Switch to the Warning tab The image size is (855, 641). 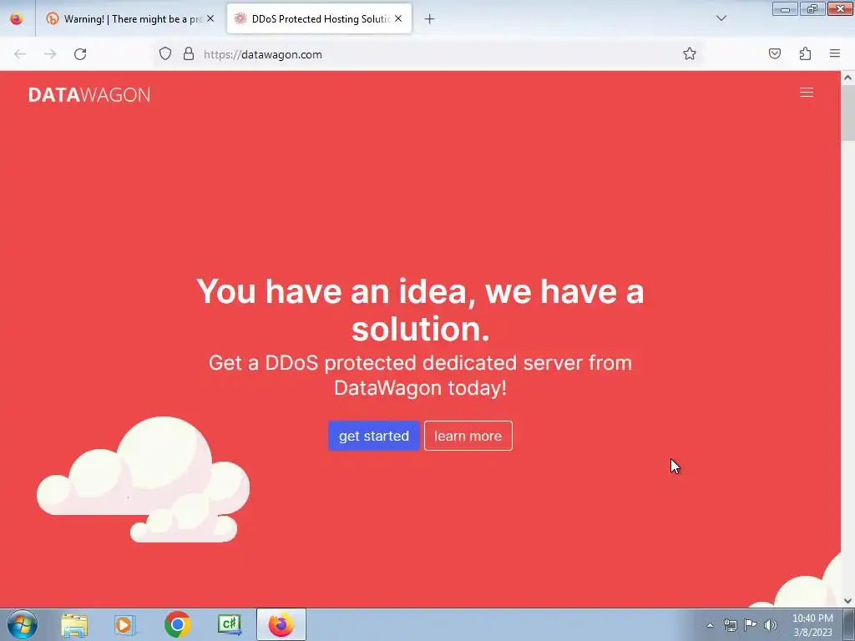[x=130, y=19]
